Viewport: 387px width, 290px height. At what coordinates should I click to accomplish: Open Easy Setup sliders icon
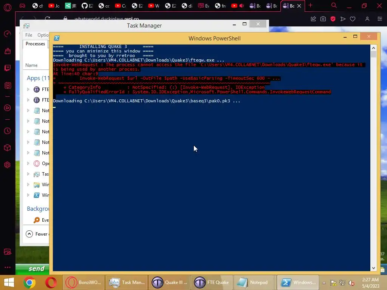380,19
